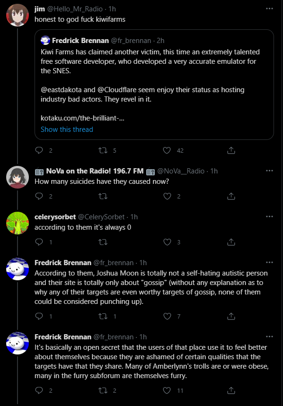Reply to jim's tweet about kiwifarms
The width and height of the screenshot is (283, 406).
click(x=39, y=150)
